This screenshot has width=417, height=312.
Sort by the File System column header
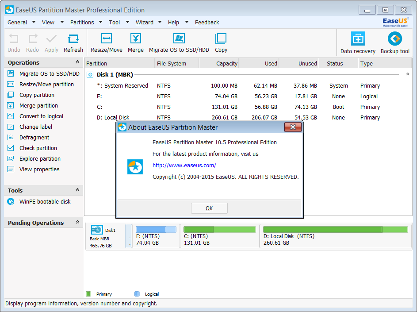pos(176,63)
